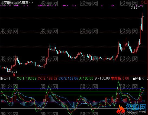The width and height of the screenshot is (148, 115).
Task: Select the CCI3: 153.05 indicator label
Action: [68, 78]
